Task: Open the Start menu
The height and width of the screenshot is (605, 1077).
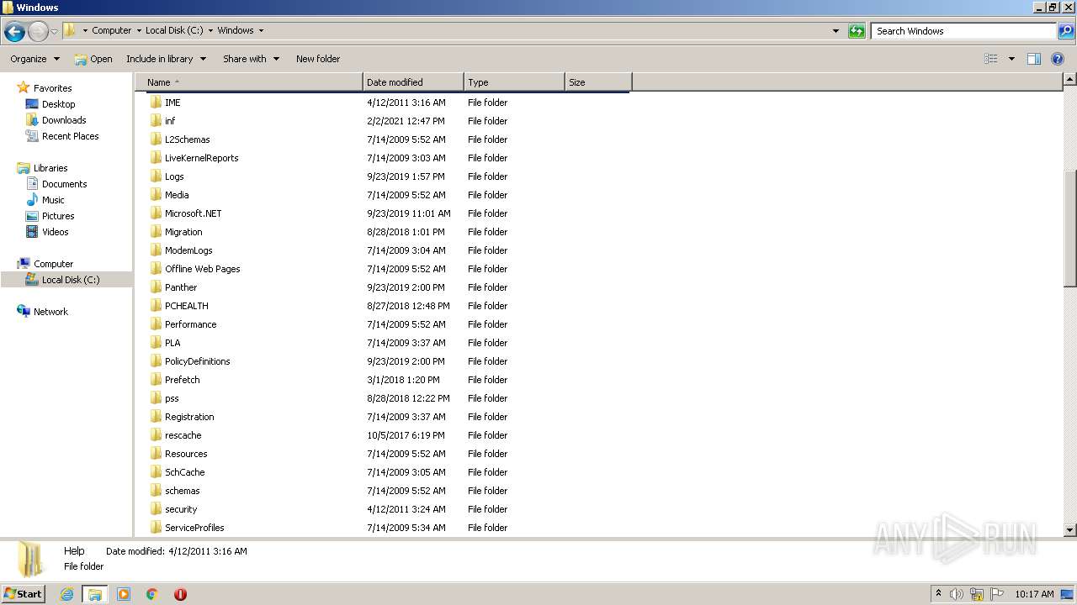Action: [23, 593]
